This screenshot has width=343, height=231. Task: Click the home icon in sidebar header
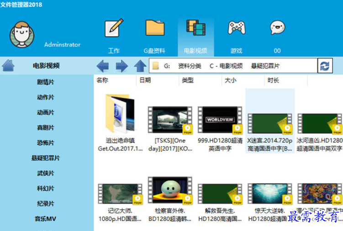click(8, 65)
